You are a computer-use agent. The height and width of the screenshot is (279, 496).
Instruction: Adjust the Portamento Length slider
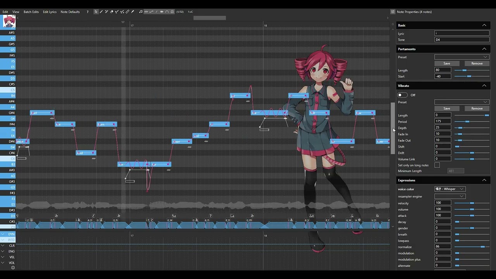pyautogui.click(x=472, y=70)
